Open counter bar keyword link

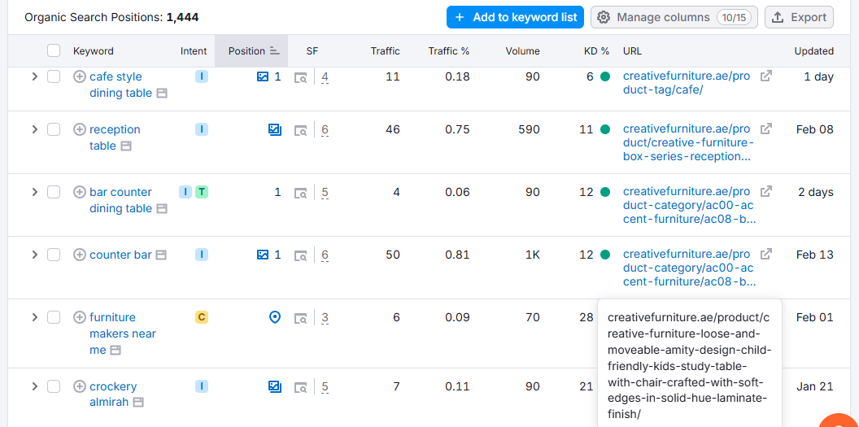coord(120,255)
